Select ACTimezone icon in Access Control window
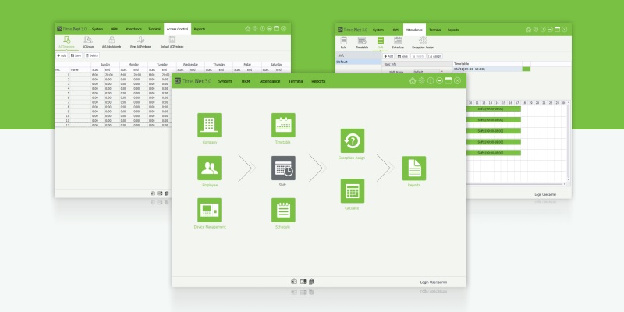This screenshot has width=624, height=312. [67, 40]
